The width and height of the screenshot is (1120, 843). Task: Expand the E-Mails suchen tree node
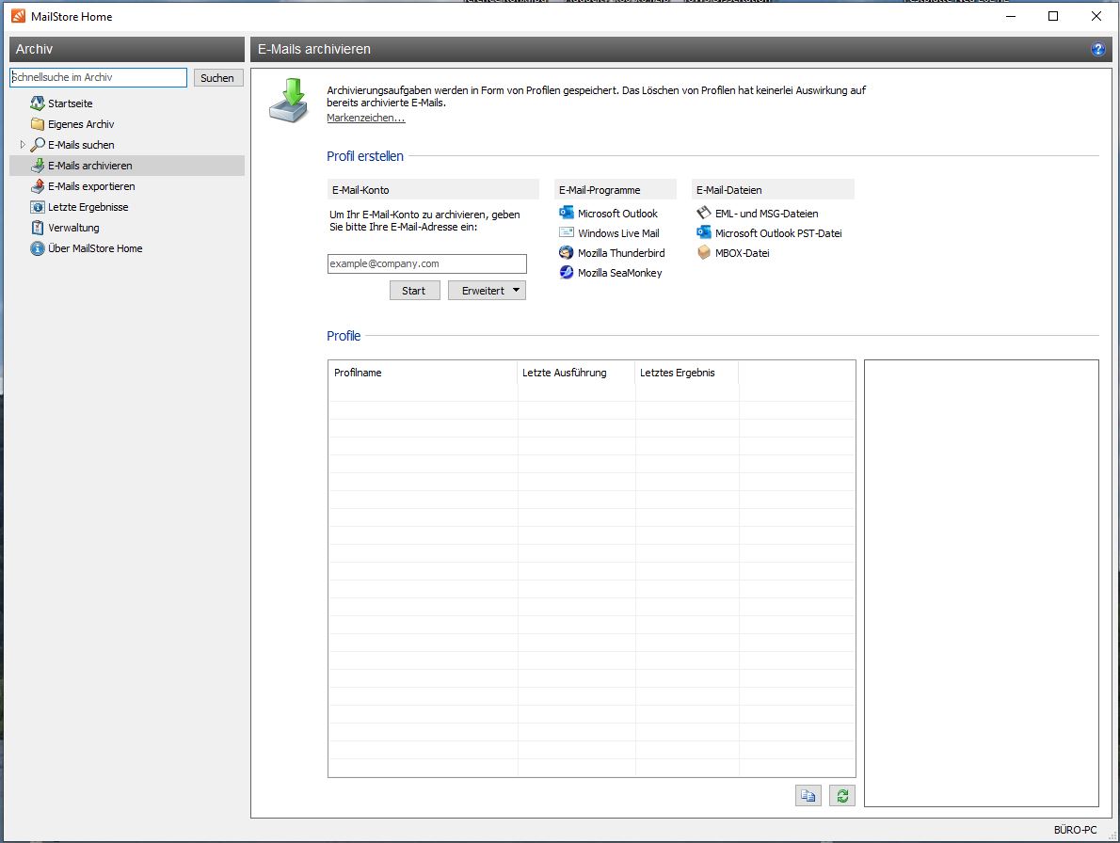[23, 144]
